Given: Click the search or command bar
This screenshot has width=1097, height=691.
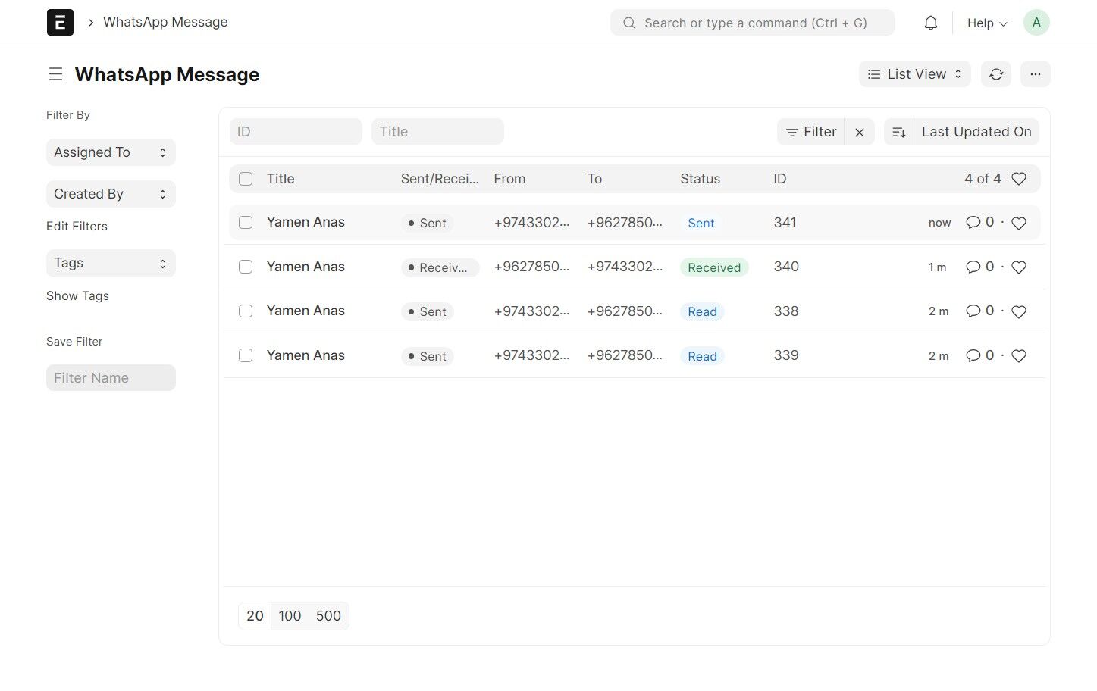Looking at the screenshot, I should pos(752,23).
